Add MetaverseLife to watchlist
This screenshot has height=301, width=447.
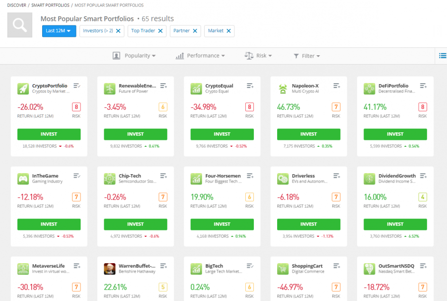77,266
